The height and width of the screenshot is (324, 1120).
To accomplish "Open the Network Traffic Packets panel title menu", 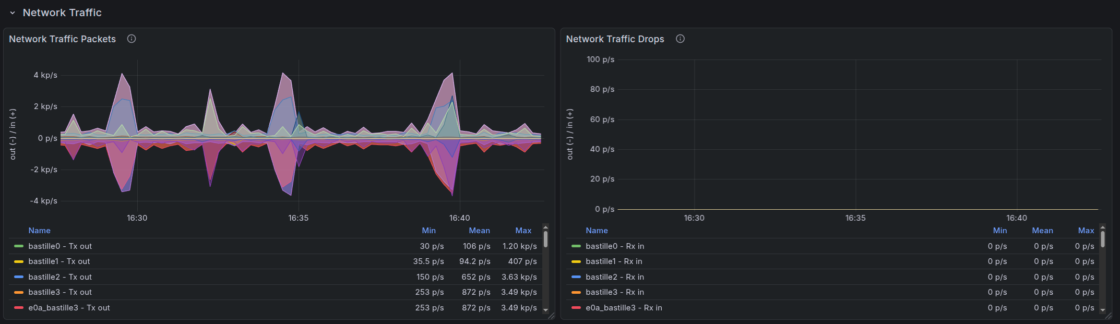I will [62, 39].
